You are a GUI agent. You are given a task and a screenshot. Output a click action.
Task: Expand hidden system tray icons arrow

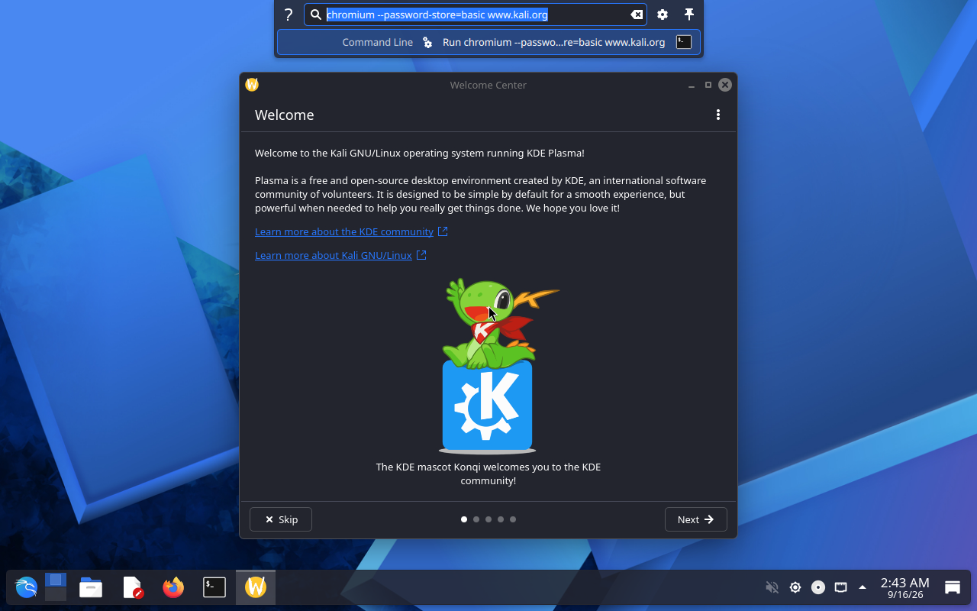tap(863, 587)
